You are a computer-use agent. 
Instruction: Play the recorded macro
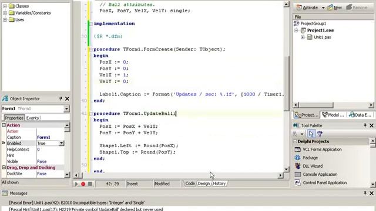click(76, 184)
